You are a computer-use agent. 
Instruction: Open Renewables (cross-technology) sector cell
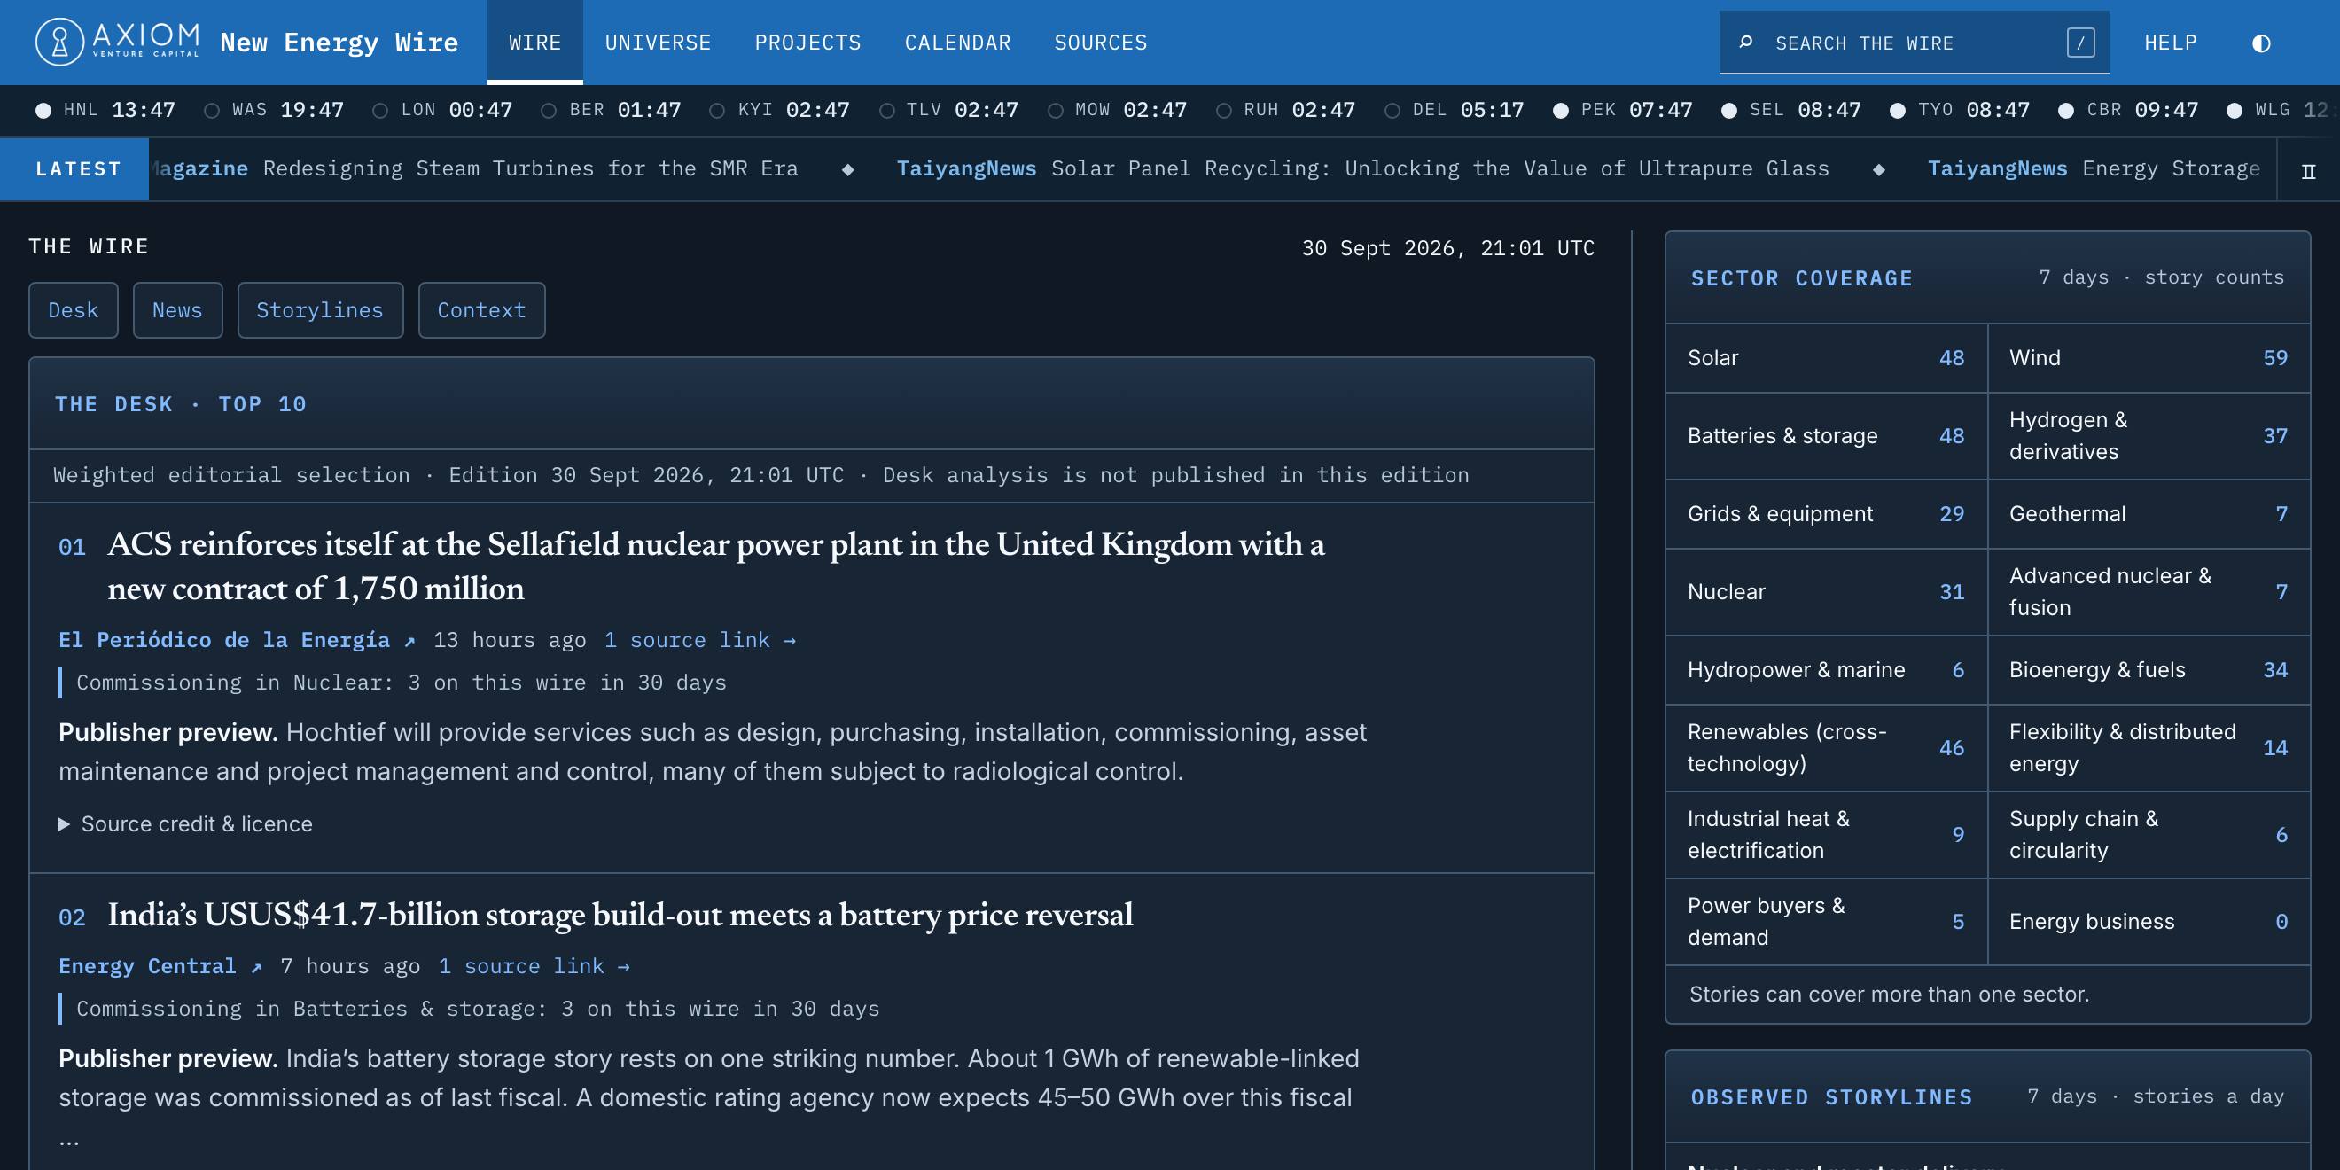[1826, 748]
